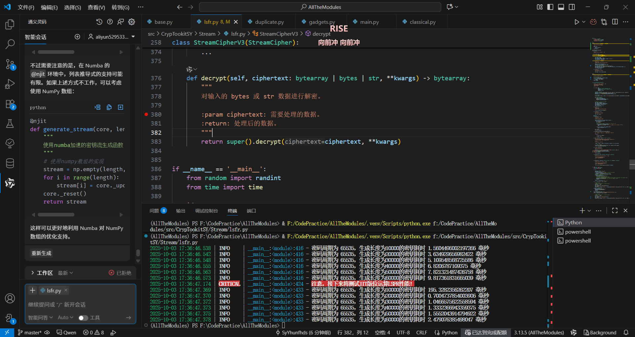Open the Extensions view

(x=10, y=104)
